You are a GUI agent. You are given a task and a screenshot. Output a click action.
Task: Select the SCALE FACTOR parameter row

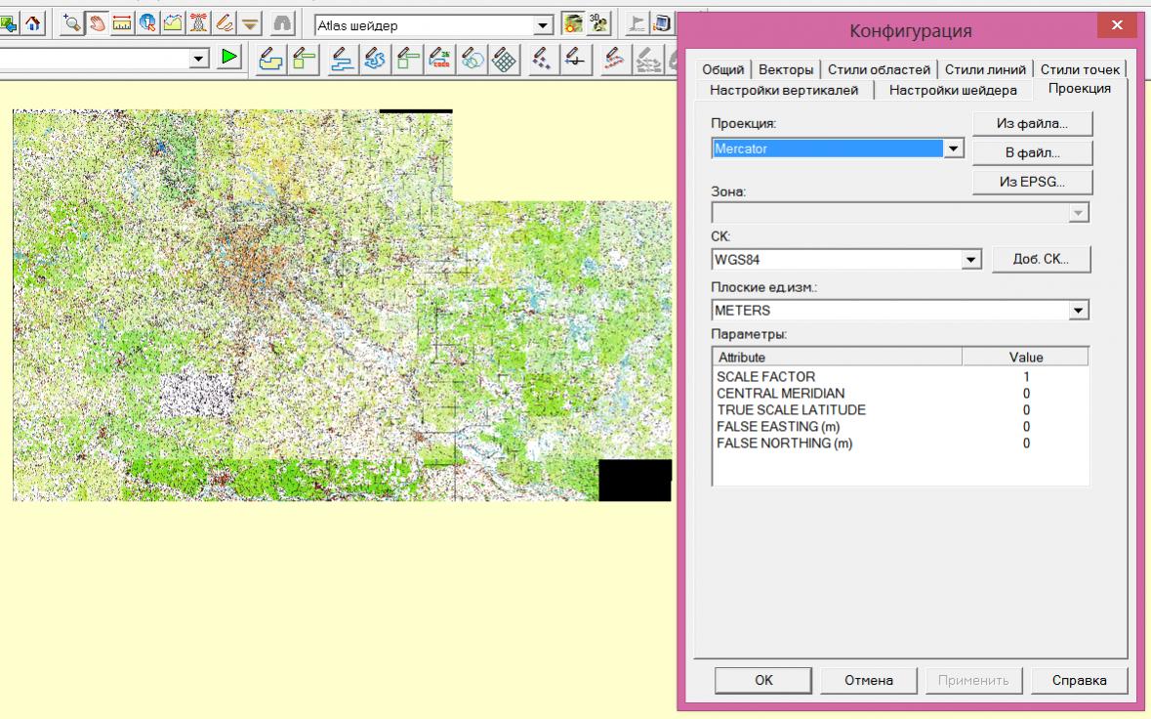[x=766, y=377]
